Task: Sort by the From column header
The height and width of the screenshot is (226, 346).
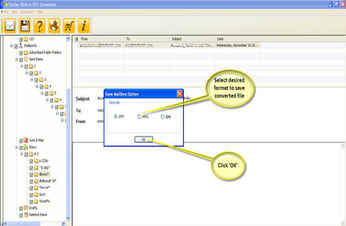Action: pos(84,39)
